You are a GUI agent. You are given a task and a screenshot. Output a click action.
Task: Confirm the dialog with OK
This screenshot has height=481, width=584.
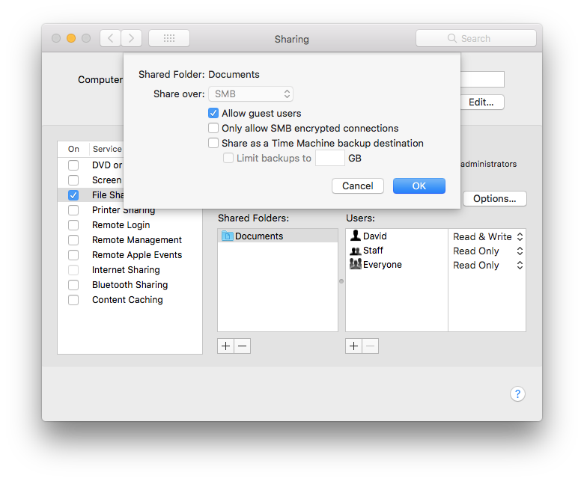click(x=419, y=186)
